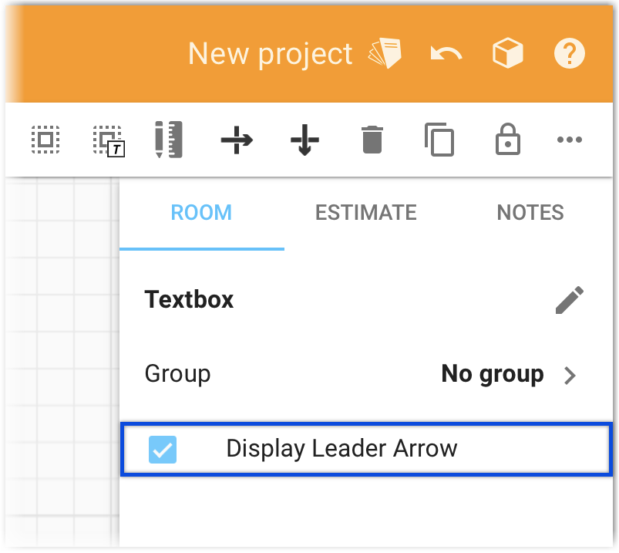This screenshot has width=619, height=553.
Task: Click the downward arrow split tool
Action: point(304,140)
